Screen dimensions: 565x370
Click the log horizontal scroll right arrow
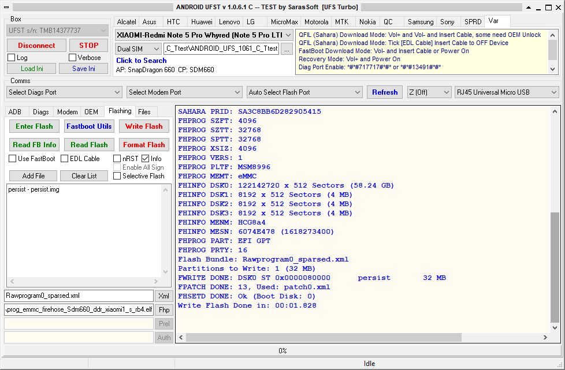(545, 337)
